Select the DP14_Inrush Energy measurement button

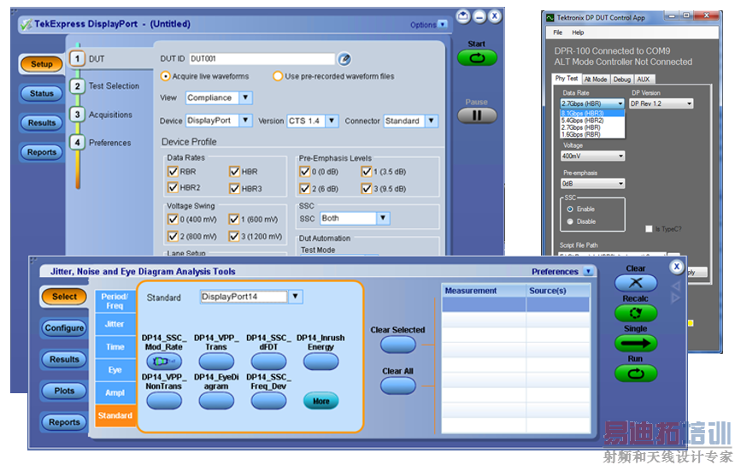click(x=321, y=362)
